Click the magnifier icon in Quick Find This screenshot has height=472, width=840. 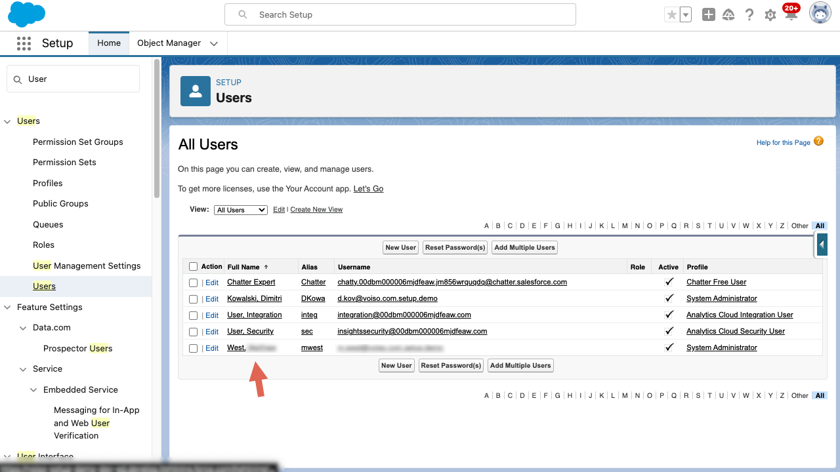click(x=18, y=79)
